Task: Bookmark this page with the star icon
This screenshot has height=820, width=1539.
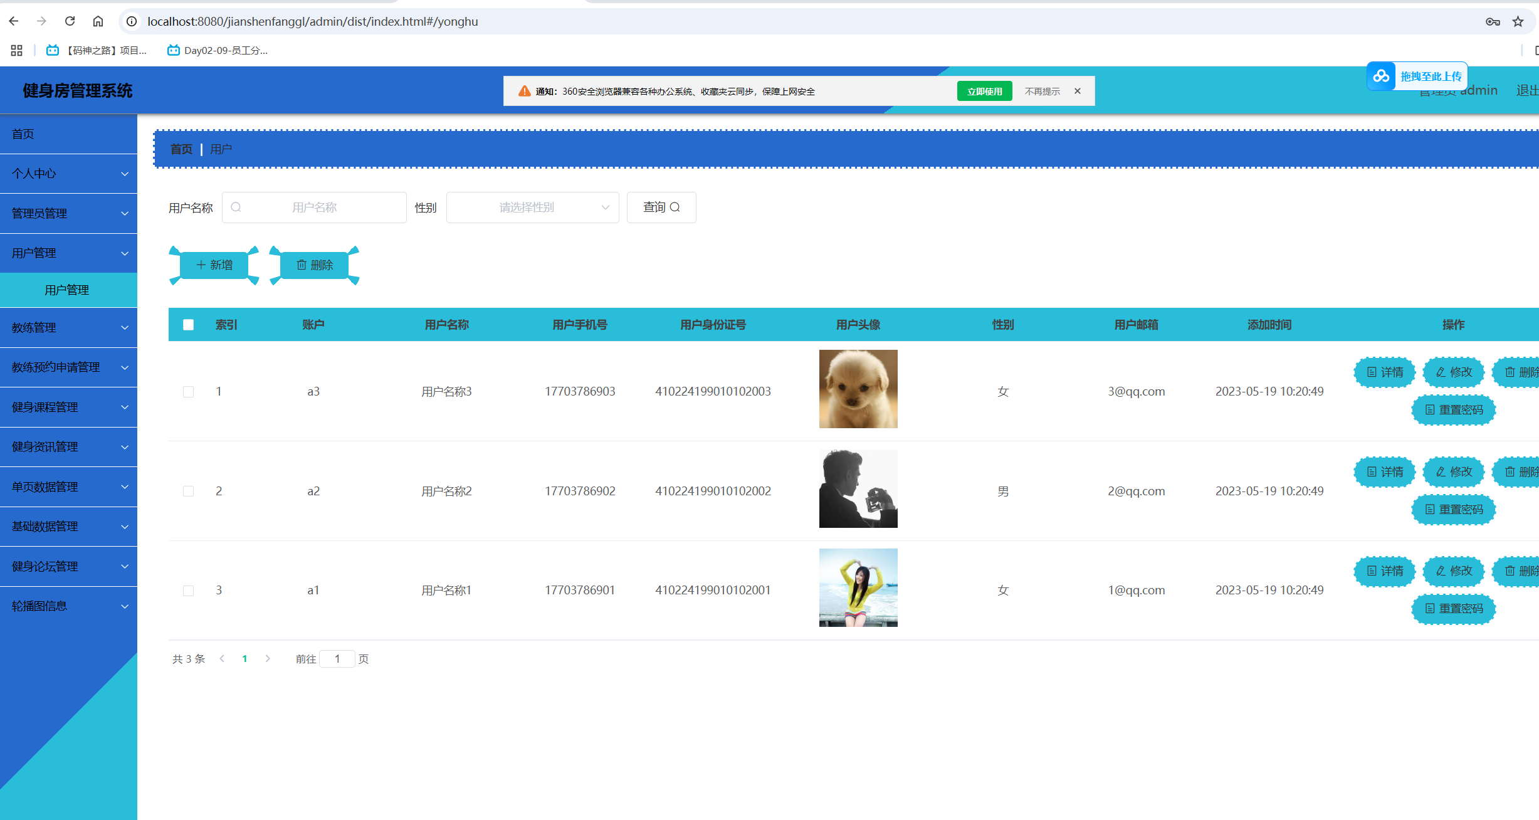Action: pos(1518,22)
